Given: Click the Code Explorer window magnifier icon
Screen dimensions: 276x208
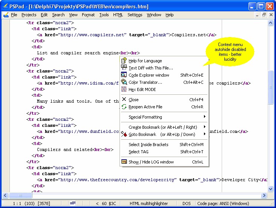Looking at the screenshot, I should click(124, 75).
